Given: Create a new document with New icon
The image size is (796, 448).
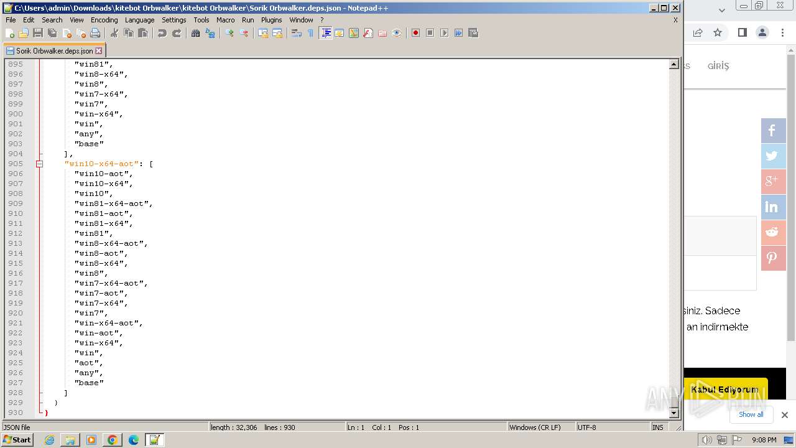Looking at the screenshot, I should pyautogui.click(x=9, y=33).
